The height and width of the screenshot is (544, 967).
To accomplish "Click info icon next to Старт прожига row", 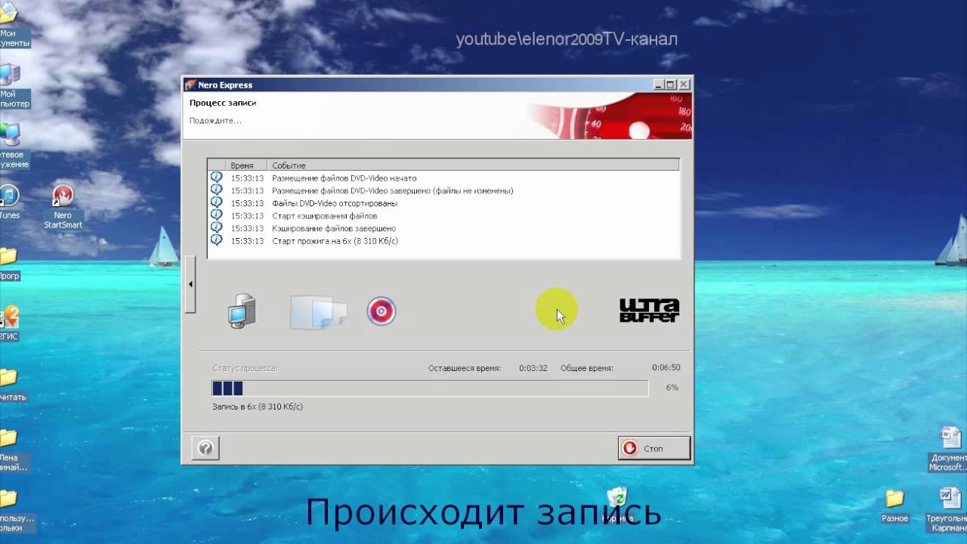I will pos(217,240).
